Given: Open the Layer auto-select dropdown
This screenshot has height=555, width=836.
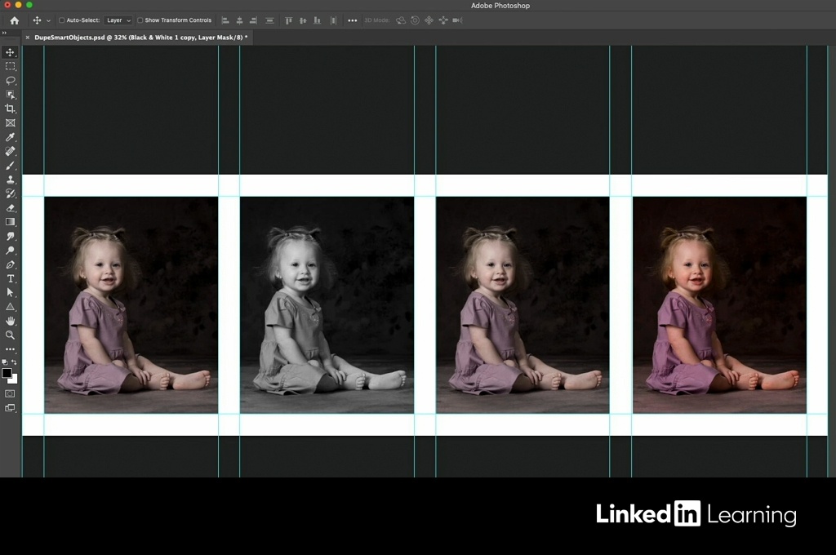Looking at the screenshot, I should [x=118, y=20].
